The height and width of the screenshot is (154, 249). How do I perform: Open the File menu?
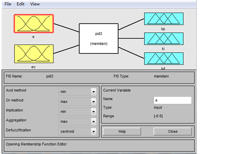pos(8,4)
